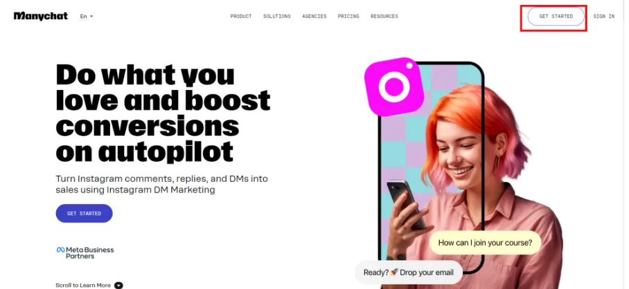
Task: Click the small arrow beside En
Action: pyautogui.click(x=91, y=17)
